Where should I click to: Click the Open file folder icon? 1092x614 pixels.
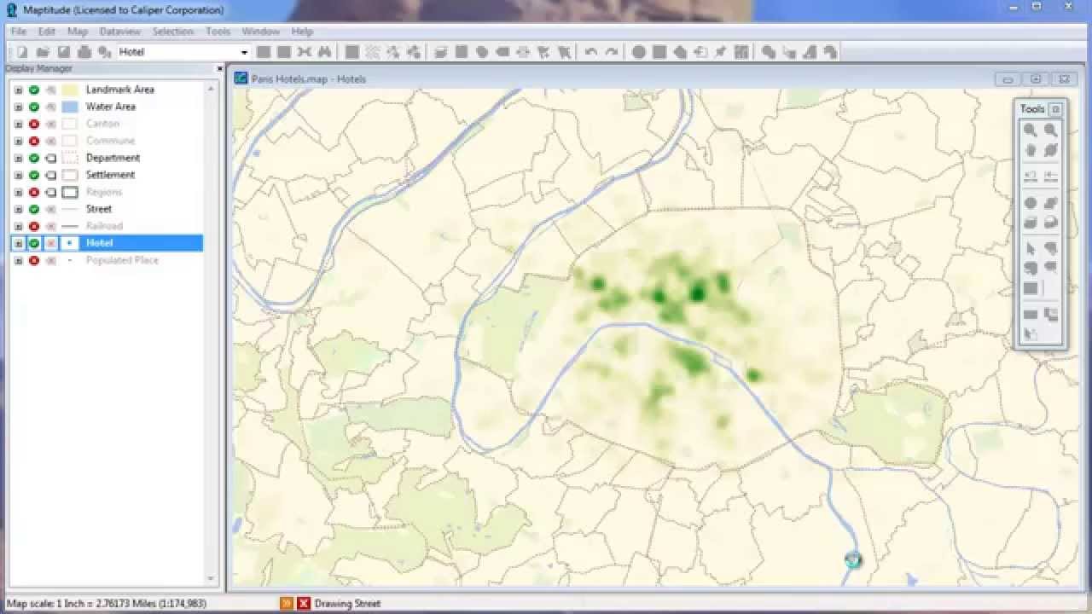[x=43, y=52]
